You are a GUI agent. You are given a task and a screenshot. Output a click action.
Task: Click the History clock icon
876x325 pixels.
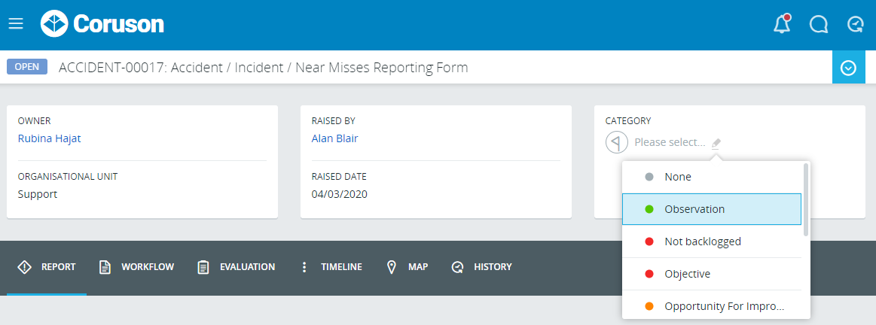pyautogui.click(x=457, y=267)
